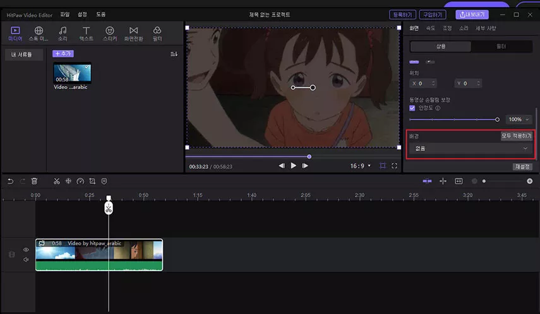Image resolution: width=540 pixels, height=314 pixels.
Task: Step to next frame in preview
Action: (305, 166)
